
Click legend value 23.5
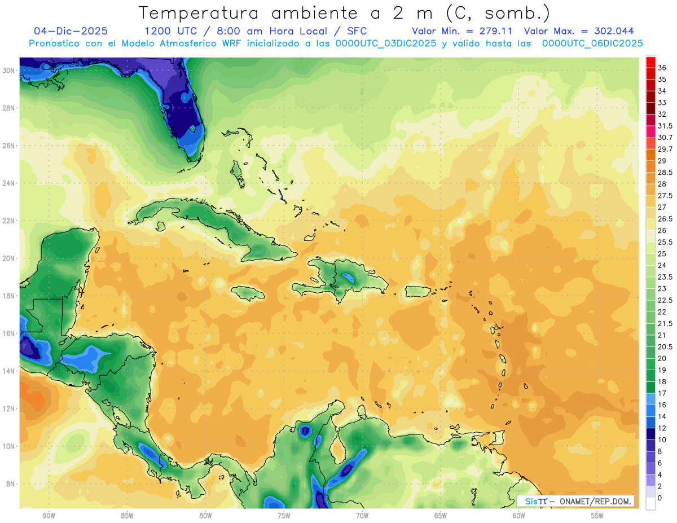click(x=665, y=277)
